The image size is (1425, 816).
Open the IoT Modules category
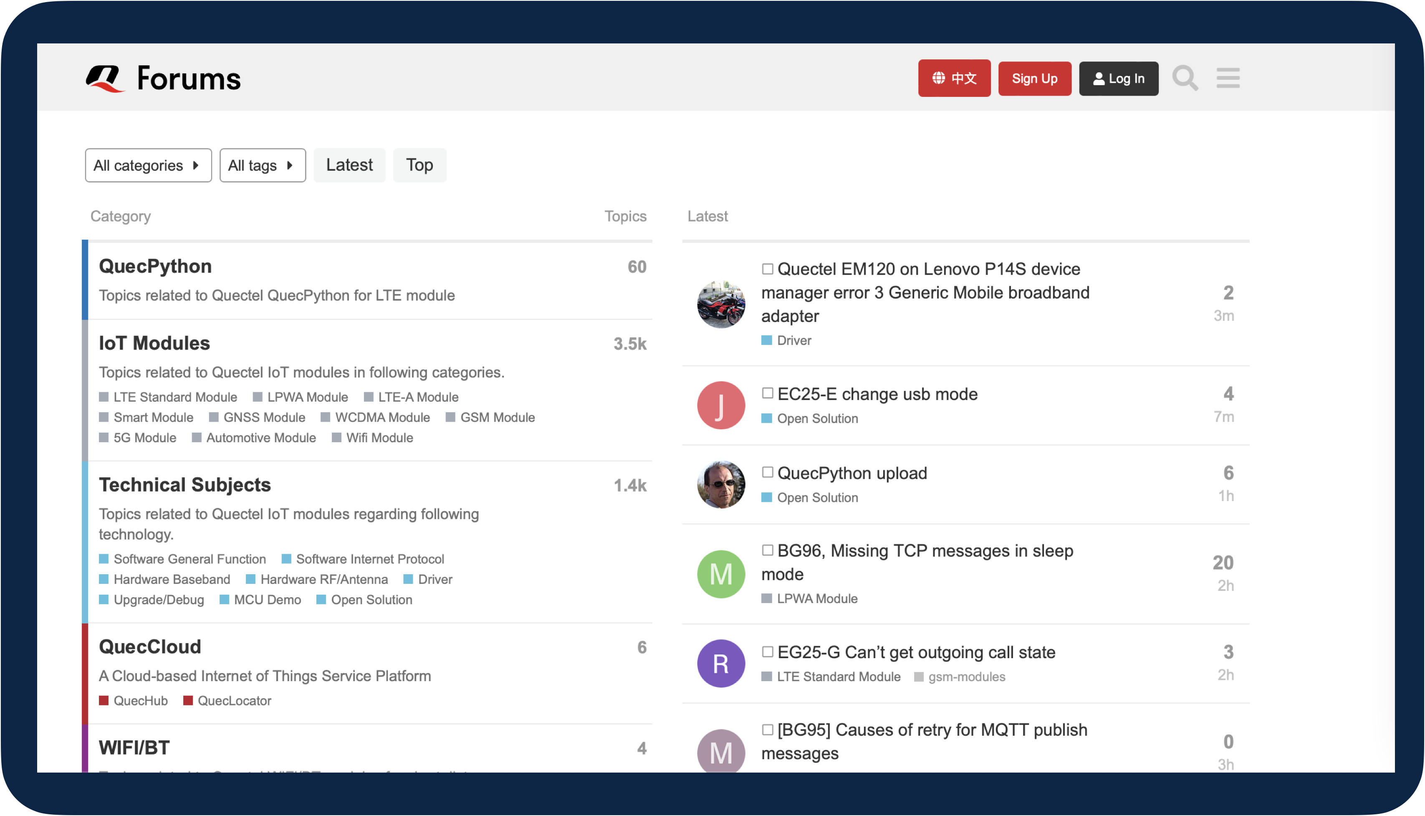(154, 343)
